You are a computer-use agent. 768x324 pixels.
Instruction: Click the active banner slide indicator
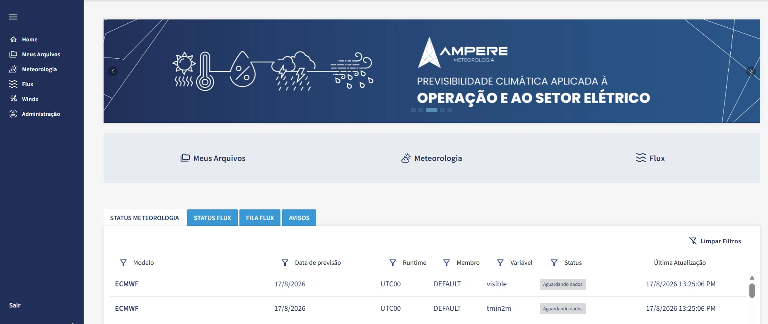432,110
